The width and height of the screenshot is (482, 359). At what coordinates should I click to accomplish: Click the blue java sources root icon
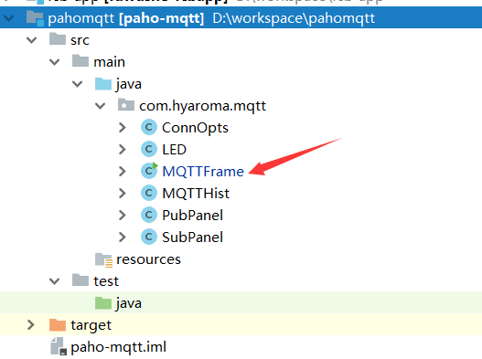[103, 83]
